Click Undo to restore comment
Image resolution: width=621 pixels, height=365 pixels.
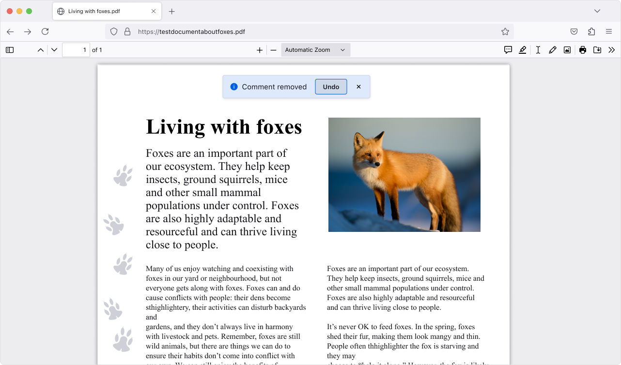(331, 87)
